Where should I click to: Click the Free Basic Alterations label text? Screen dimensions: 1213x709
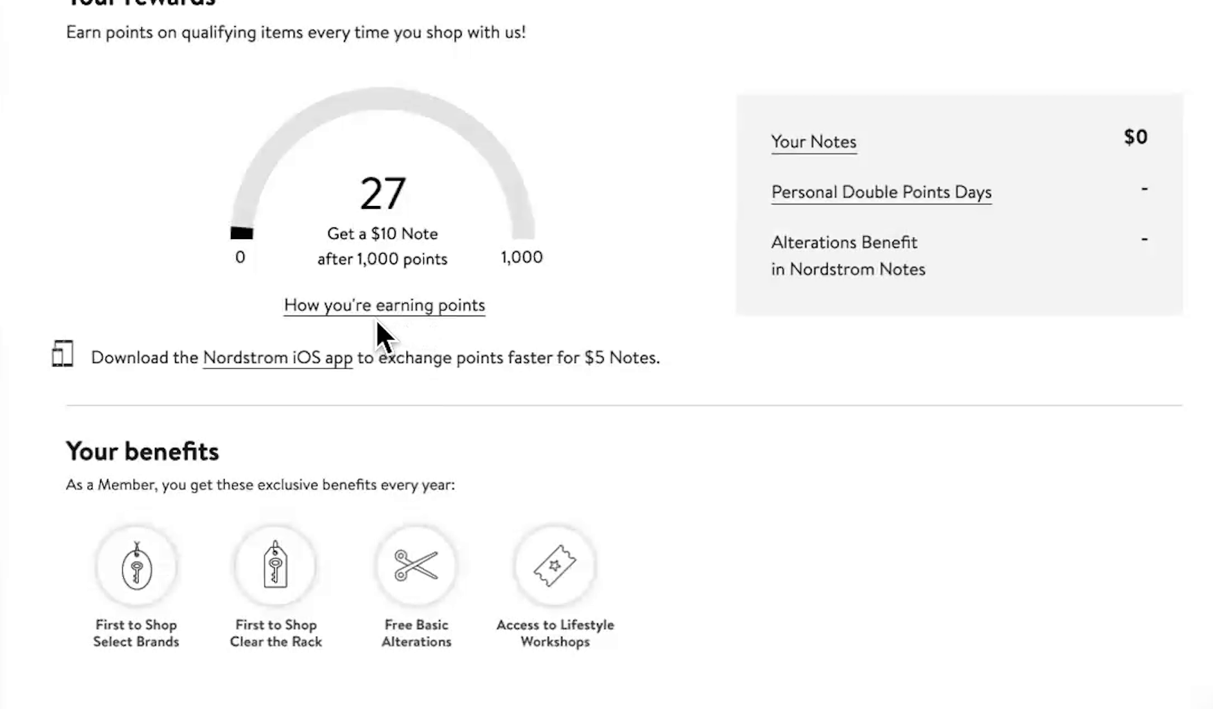(416, 633)
